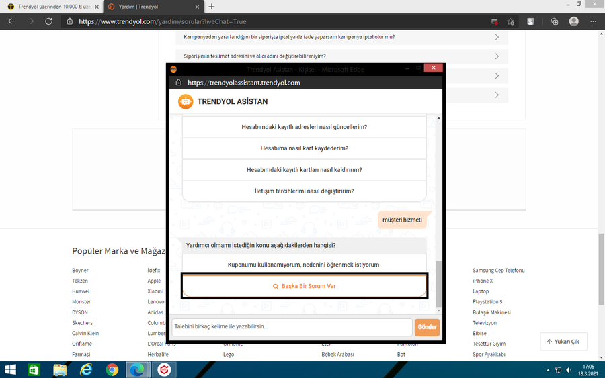Open the Farmasi brand link

click(x=81, y=354)
